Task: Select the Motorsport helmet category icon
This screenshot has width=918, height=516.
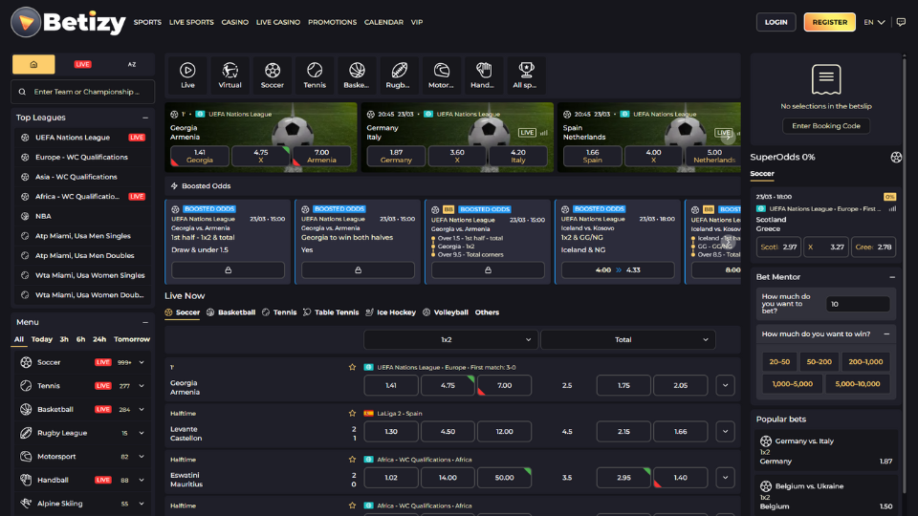Action: (441, 75)
